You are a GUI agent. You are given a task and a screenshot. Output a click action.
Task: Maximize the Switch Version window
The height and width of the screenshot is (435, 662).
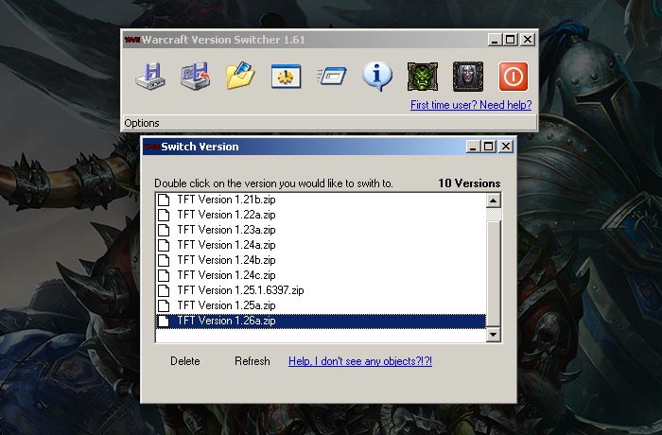[489, 147]
